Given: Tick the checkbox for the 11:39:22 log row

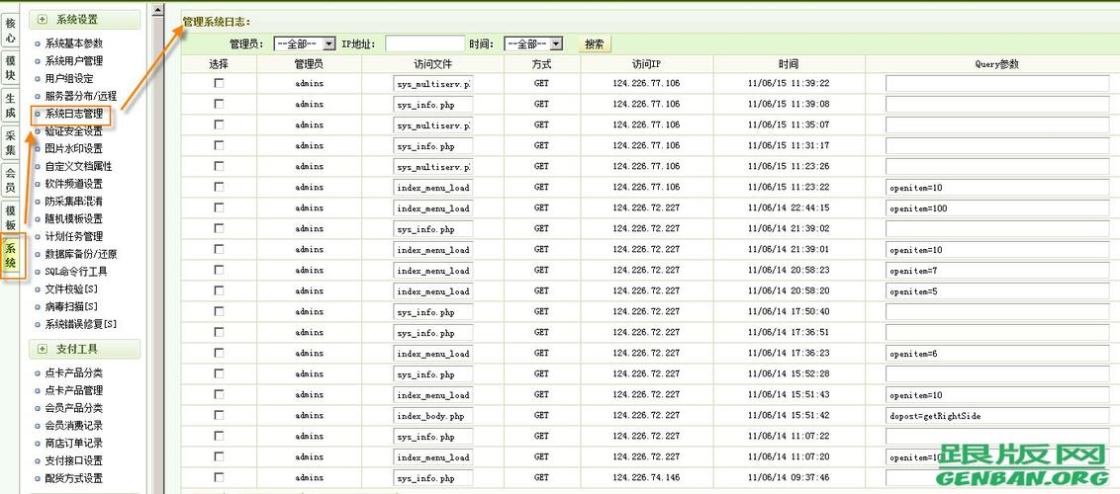Looking at the screenshot, I should (x=219, y=84).
